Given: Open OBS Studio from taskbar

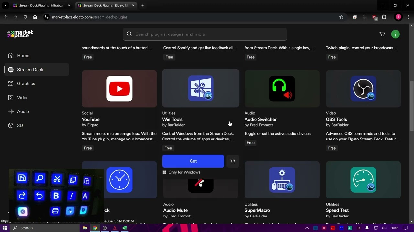Looking at the screenshot, I should [x=105, y=228].
